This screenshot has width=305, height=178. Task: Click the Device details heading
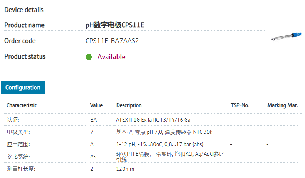tap(24, 10)
